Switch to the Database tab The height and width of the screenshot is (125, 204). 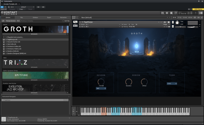point(35,18)
